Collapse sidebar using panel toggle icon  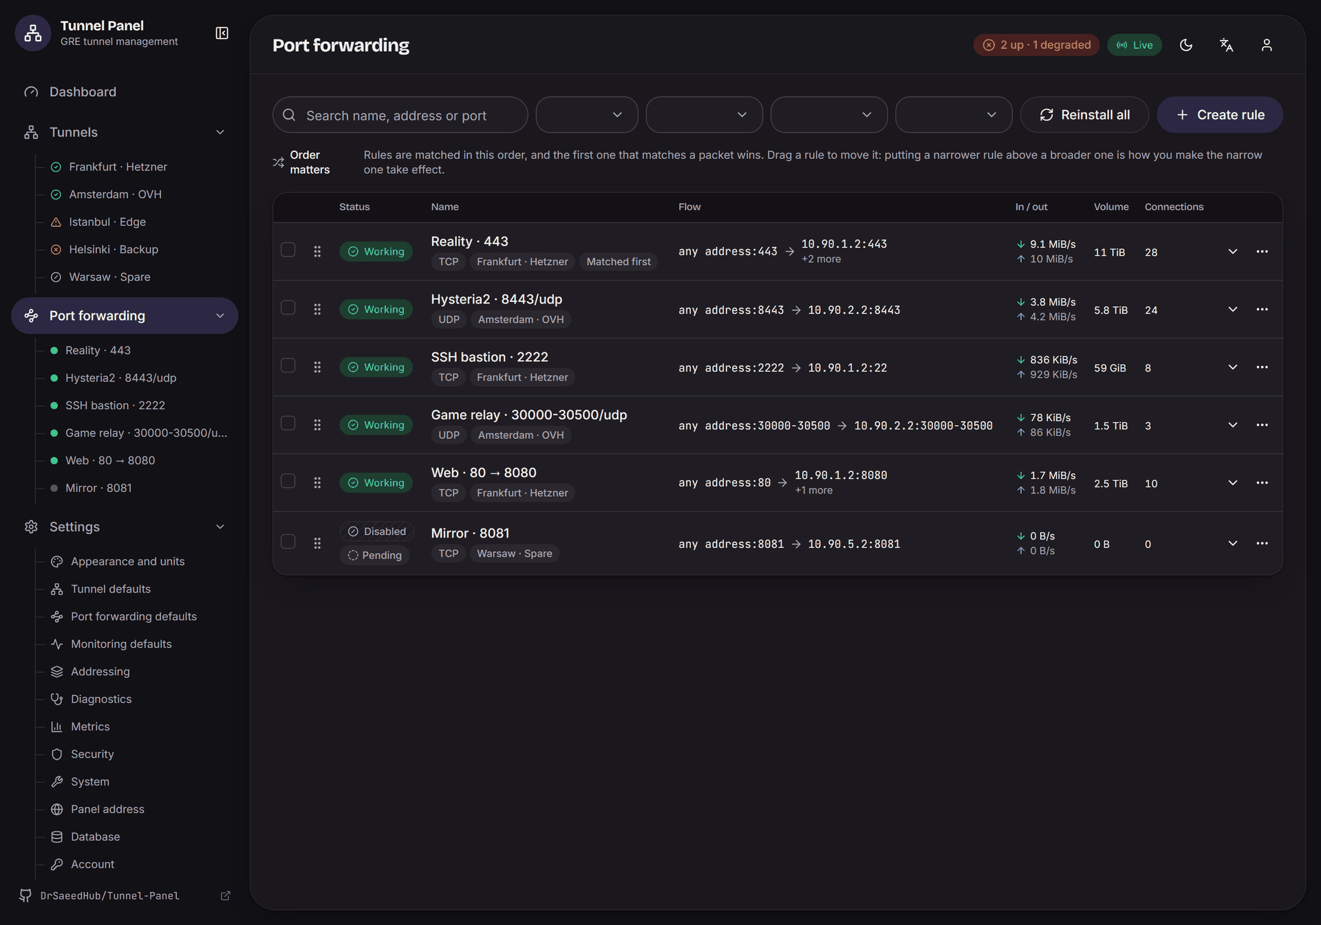coord(222,33)
